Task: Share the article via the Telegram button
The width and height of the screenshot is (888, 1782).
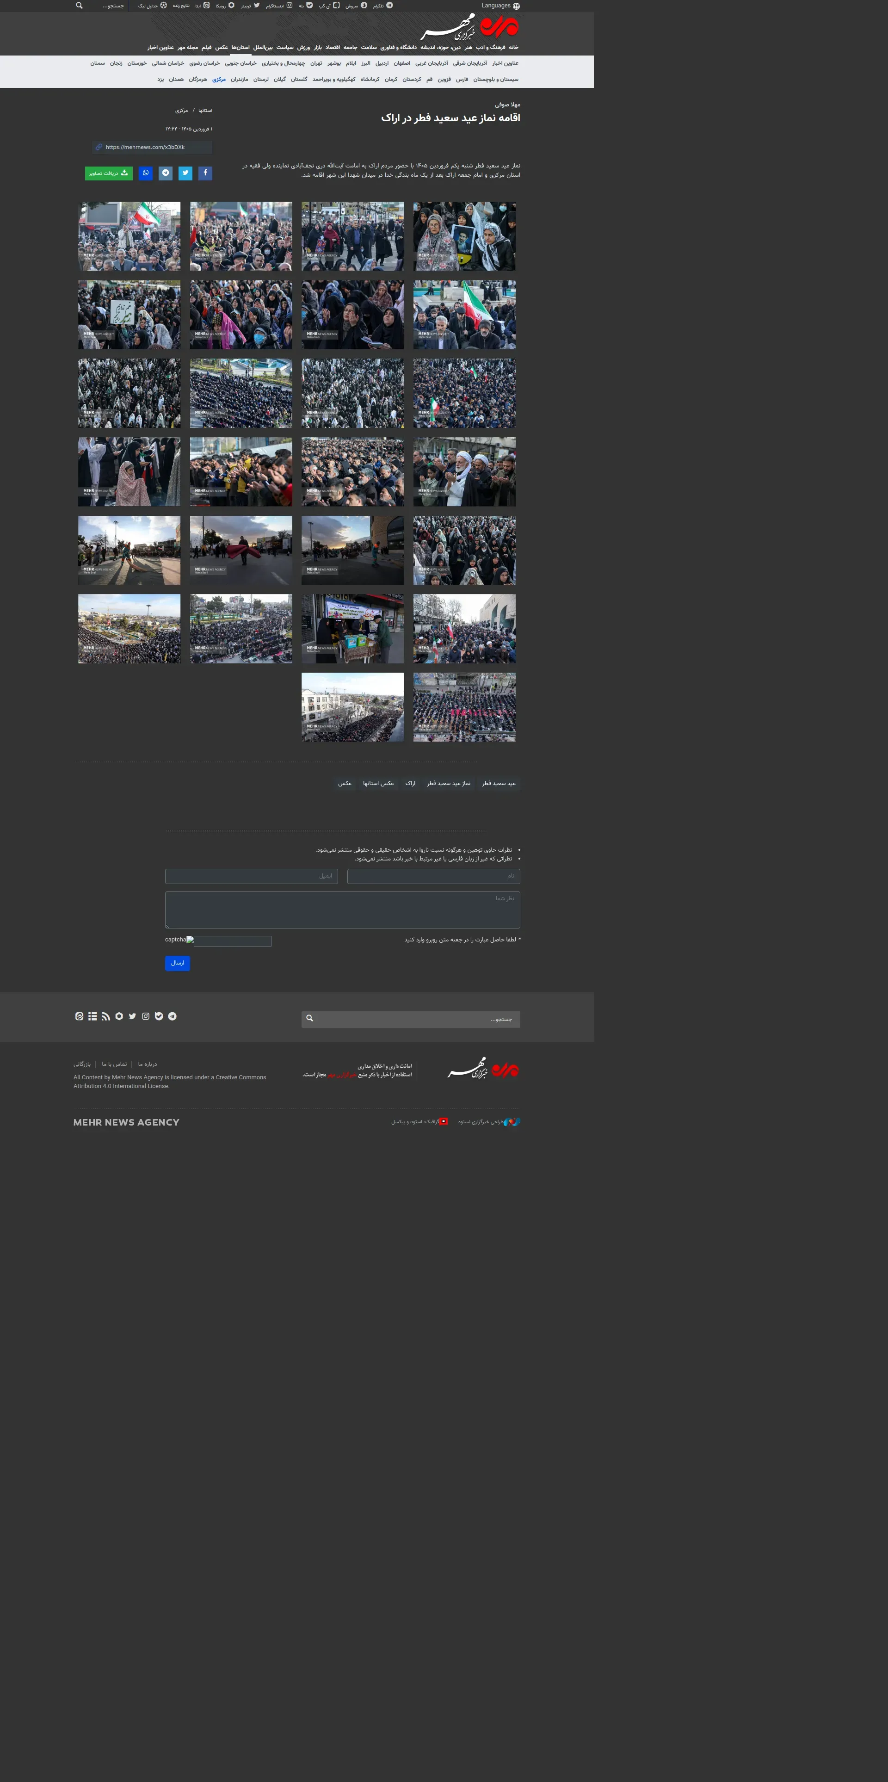Action: click(x=165, y=173)
